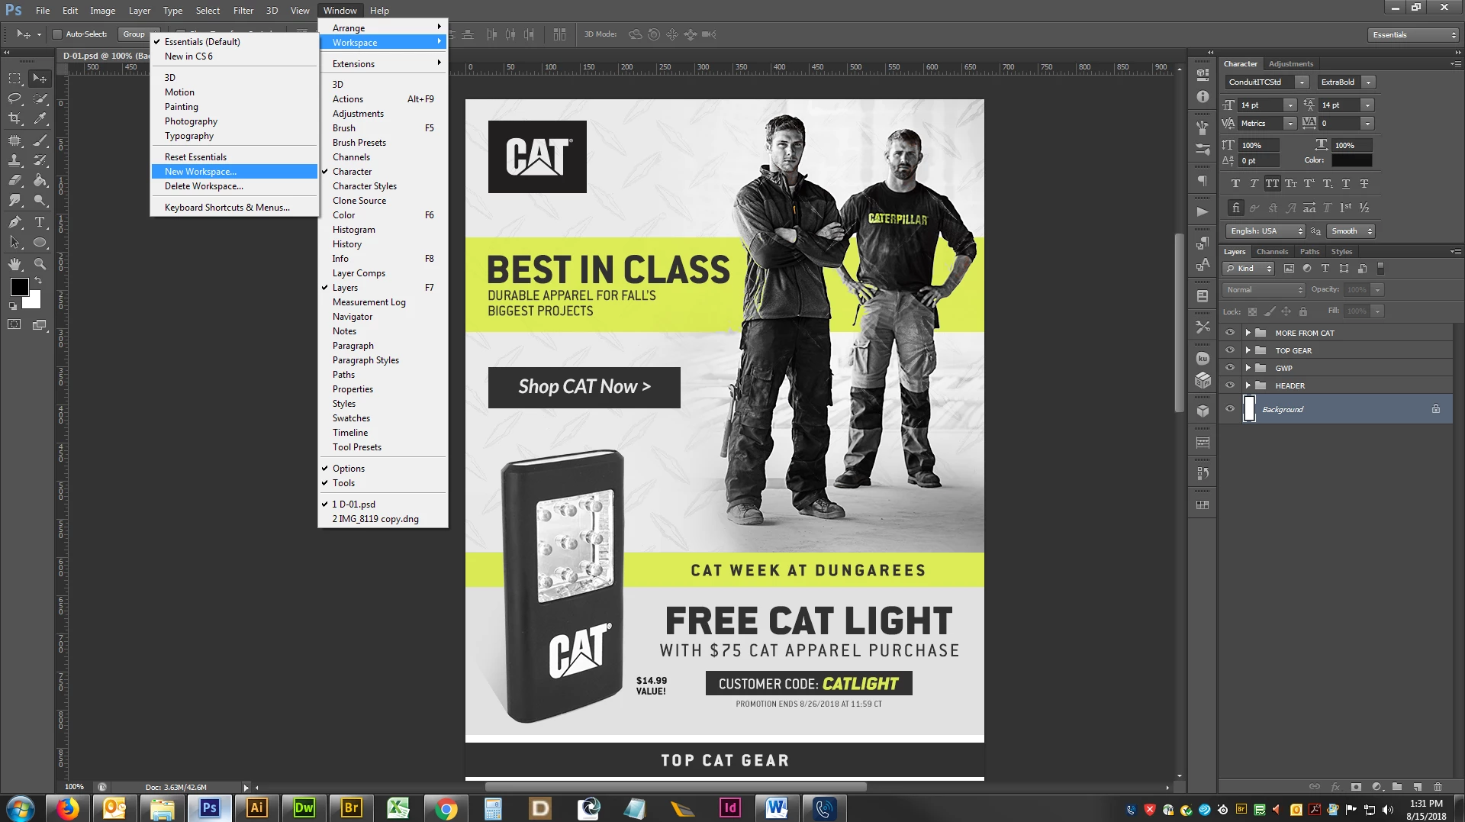Toggle the Auto-Select checkbox
Viewport: 1465px width, 822px height.
pyautogui.click(x=57, y=34)
